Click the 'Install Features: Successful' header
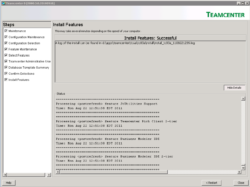This screenshot has height=187, width=250. pos(150,38)
